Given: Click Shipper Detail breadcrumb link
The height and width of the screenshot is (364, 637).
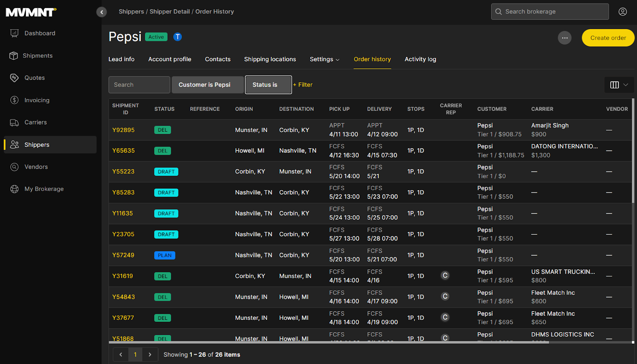Looking at the screenshot, I should click(170, 12).
